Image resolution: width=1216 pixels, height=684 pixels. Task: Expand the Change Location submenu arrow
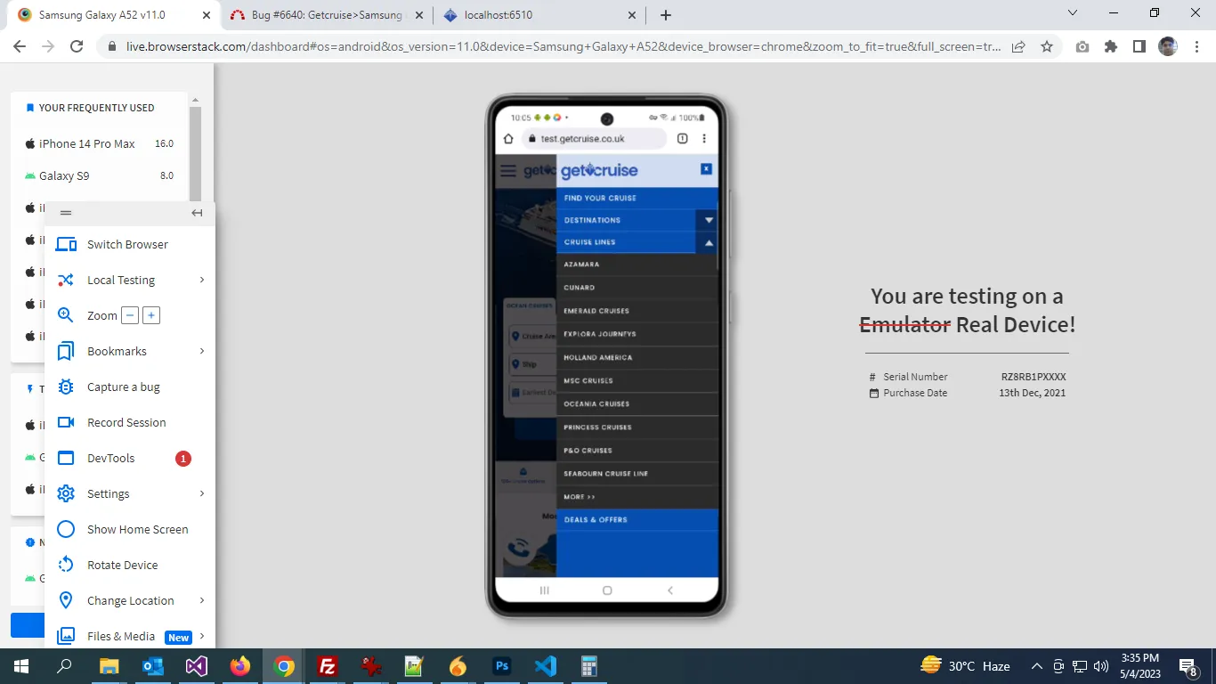(202, 600)
